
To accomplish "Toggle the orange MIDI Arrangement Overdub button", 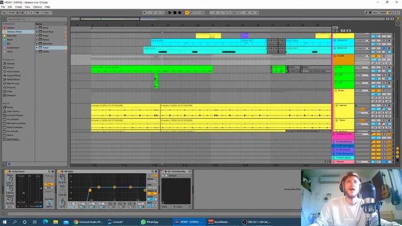I will 187,13.
